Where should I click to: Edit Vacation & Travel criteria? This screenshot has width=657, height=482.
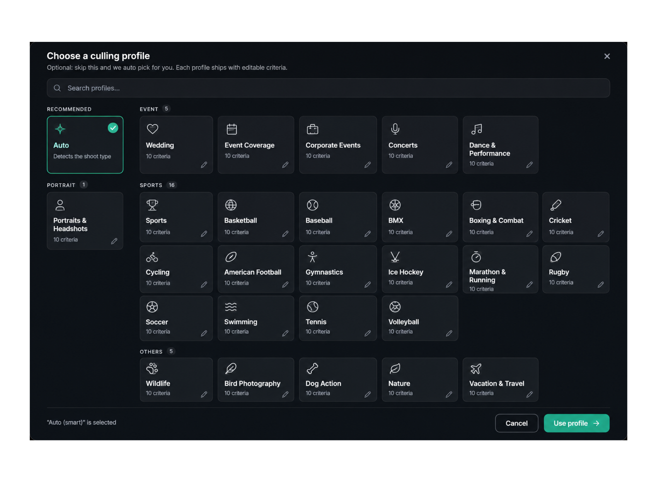coord(530,394)
